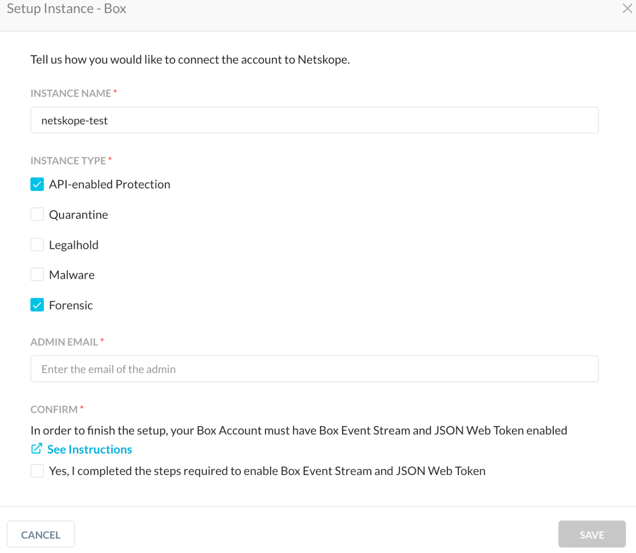Click the Quarantine label text
Viewport: 636px width, 553px height.
point(79,215)
